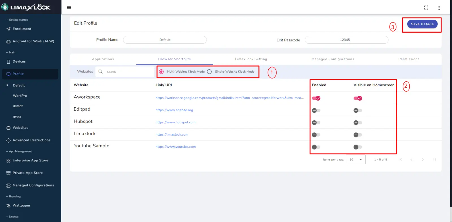Expand the Default profile chevron
This screenshot has height=222, width=452.
pos(7,85)
